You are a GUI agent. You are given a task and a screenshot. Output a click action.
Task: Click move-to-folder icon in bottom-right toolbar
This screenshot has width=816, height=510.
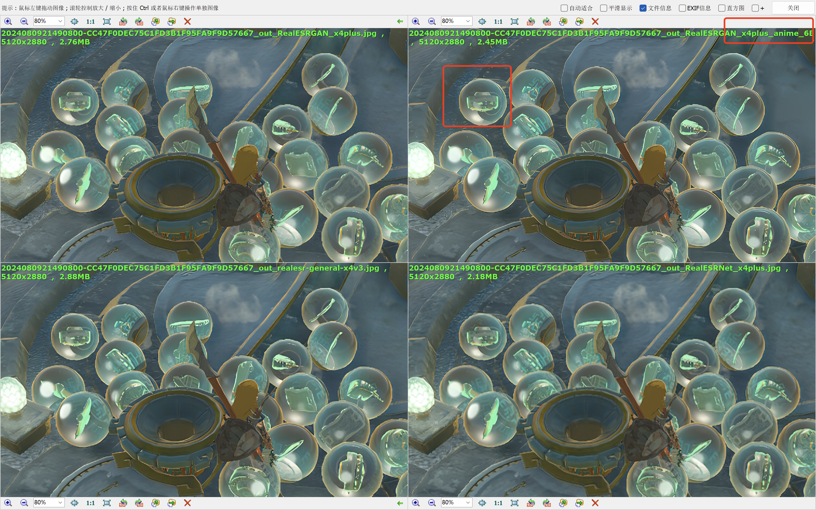(579, 502)
